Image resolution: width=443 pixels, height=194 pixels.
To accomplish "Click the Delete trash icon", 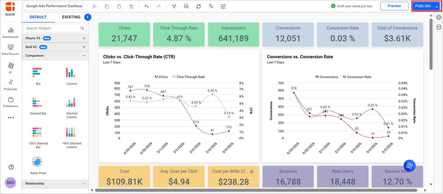I will (131, 6).
